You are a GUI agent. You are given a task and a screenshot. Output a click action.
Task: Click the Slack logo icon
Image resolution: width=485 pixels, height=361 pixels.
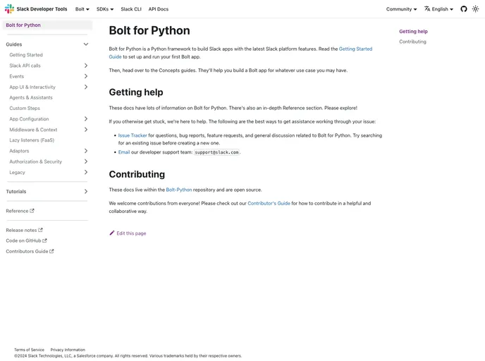(x=9, y=9)
